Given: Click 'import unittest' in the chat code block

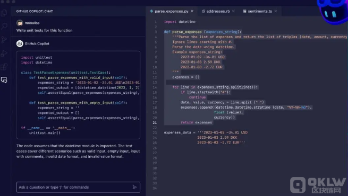Looking at the screenshot, I should pyautogui.click(x=37, y=57).
